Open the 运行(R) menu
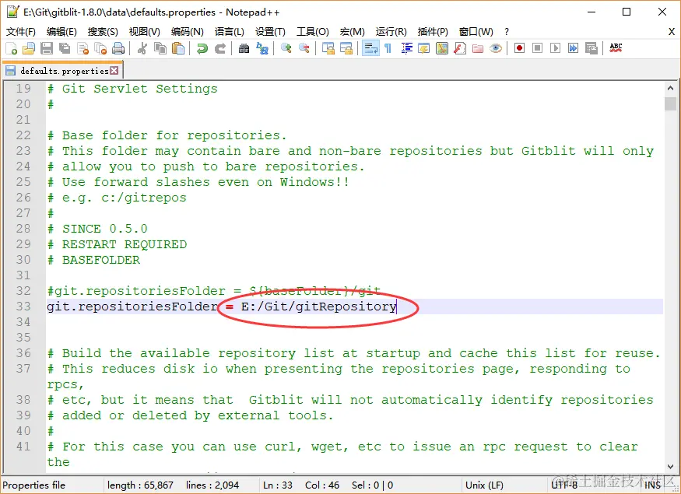681x494 pixels. [391, 32]
